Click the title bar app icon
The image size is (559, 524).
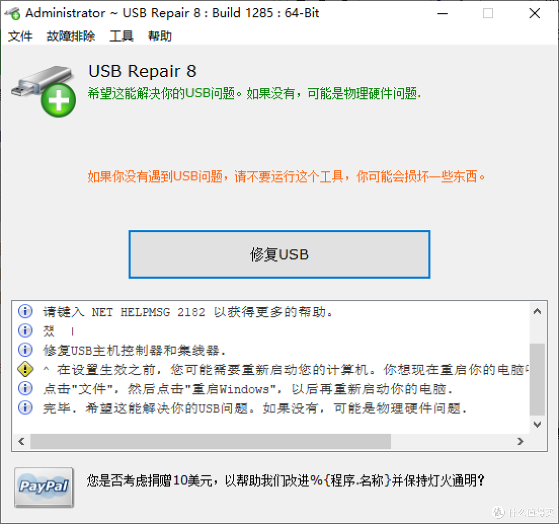click(x=12, y=13)
